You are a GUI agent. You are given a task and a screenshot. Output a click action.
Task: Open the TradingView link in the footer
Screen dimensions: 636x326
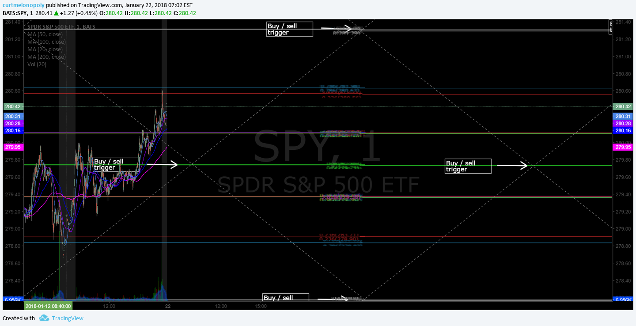(68, 318)
